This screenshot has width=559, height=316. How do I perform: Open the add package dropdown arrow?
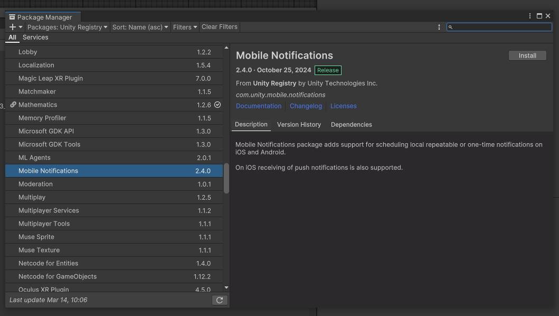pyautogui.click(x=21, y=27)
